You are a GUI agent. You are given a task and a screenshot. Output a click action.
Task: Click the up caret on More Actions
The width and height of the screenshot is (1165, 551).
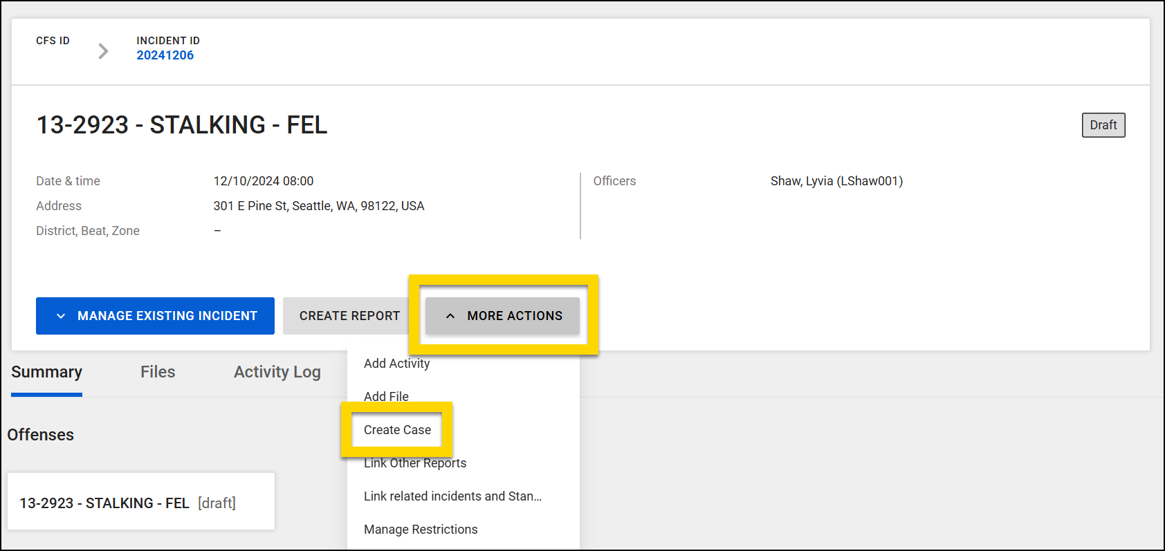point(450,316)
